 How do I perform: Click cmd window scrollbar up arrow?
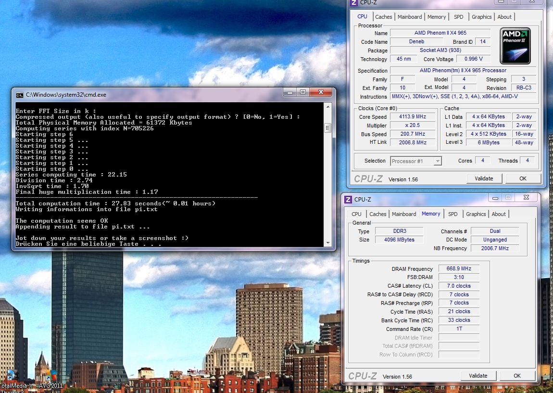click(x=328, y=106)
